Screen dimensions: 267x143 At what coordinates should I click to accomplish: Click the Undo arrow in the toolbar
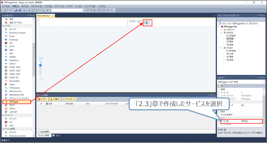click(107, 10)
